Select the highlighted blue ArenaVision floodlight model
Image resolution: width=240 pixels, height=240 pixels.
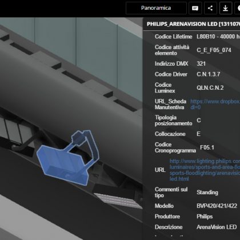(x=67, y=158)
